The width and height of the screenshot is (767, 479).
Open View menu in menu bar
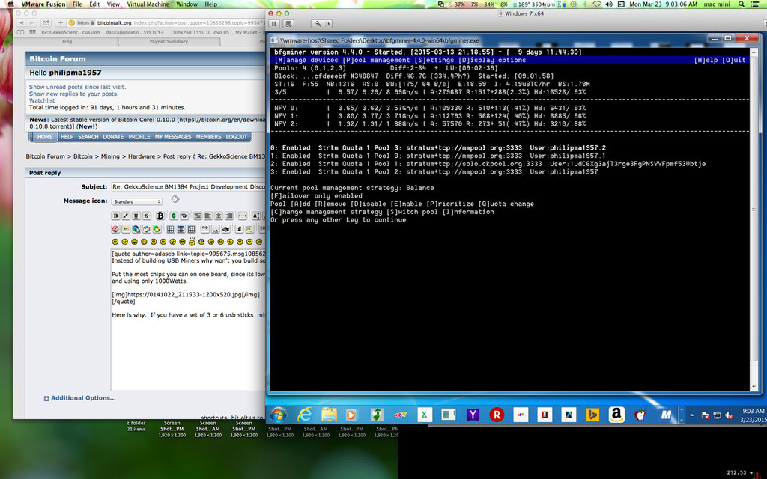(x=114, y=4)
